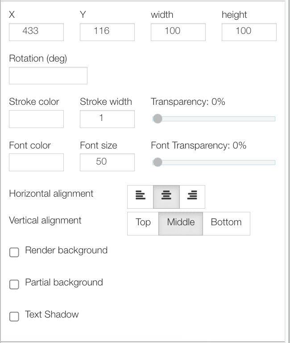Toggle the Partial background checkbox
Image resolution: width=290 pixels, height=343 pixels.
tap(14, 285)
